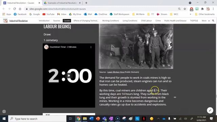Show hidden bookmarks chevron
The image size is (217, 122).
click(x=191, y=14)
